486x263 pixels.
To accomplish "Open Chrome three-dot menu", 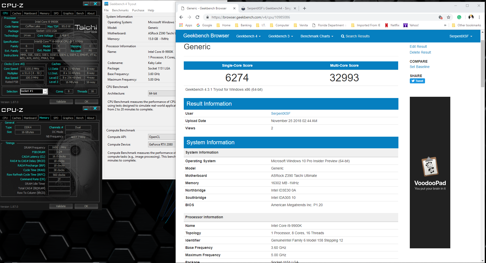I will coord(479,17).
